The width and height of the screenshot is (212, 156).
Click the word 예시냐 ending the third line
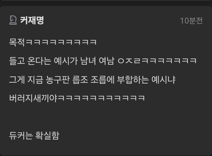164,80
